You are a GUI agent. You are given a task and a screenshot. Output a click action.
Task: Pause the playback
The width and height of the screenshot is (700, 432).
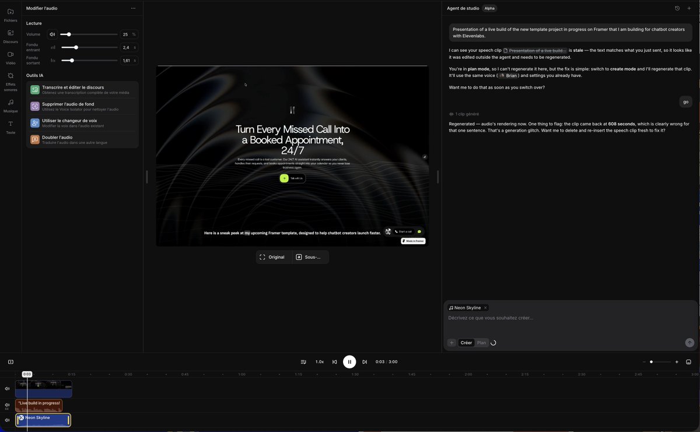[x=349, y=362]
